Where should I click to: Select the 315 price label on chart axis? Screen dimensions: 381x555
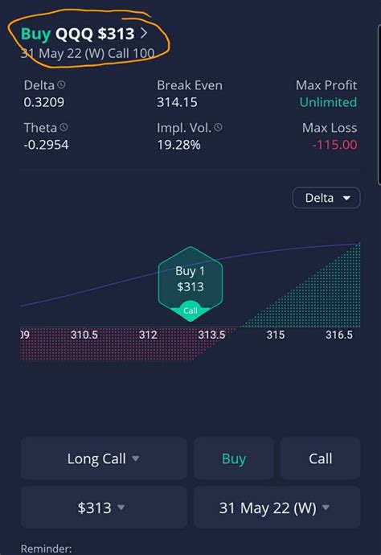(x=275, y=335)
